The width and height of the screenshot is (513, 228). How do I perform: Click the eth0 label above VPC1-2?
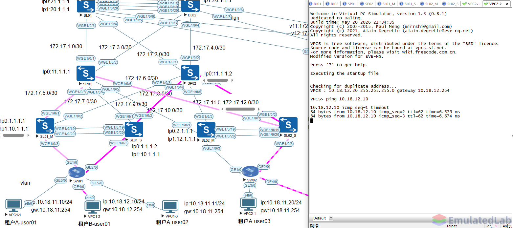coord(90,198)
